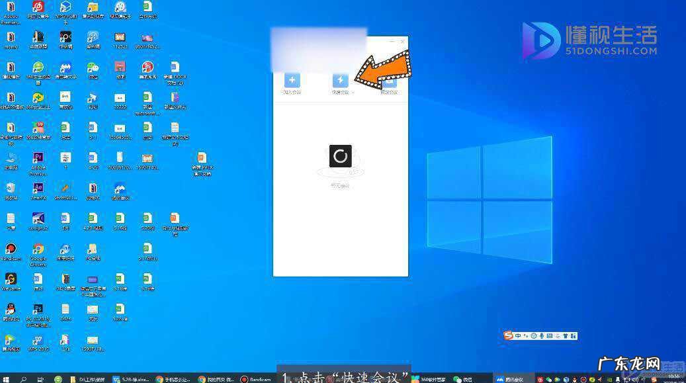Minimize the Tencent Meeting window
This screenshot has height=383, width=686.
click(x=392, y=42)
